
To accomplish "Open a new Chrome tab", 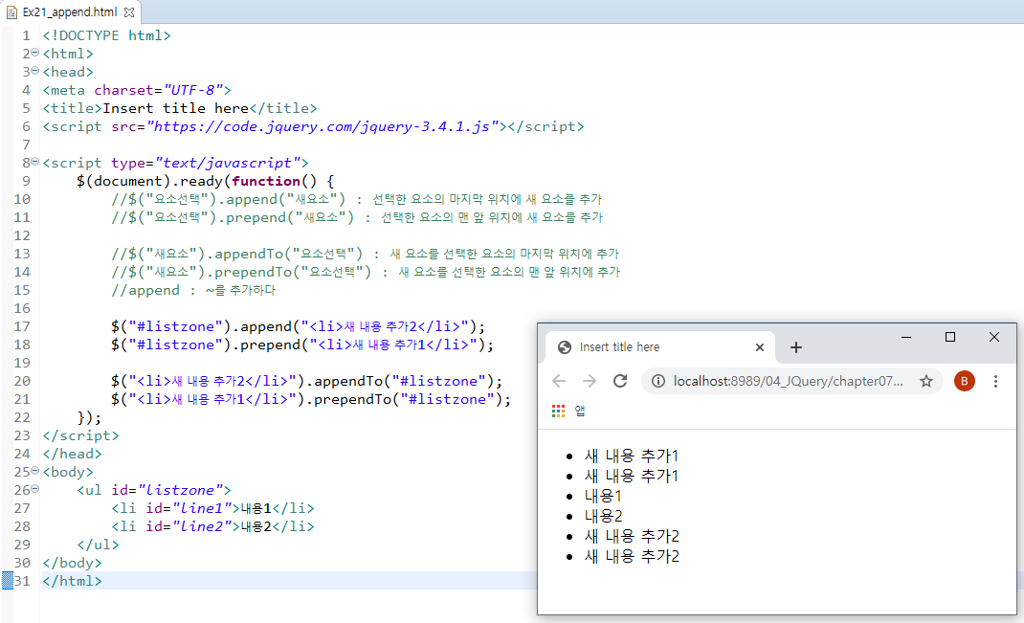I will (x=795, y=347).
